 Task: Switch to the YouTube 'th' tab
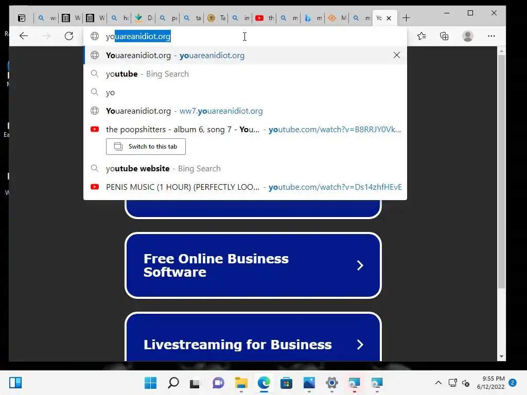(x=265, y=18)
